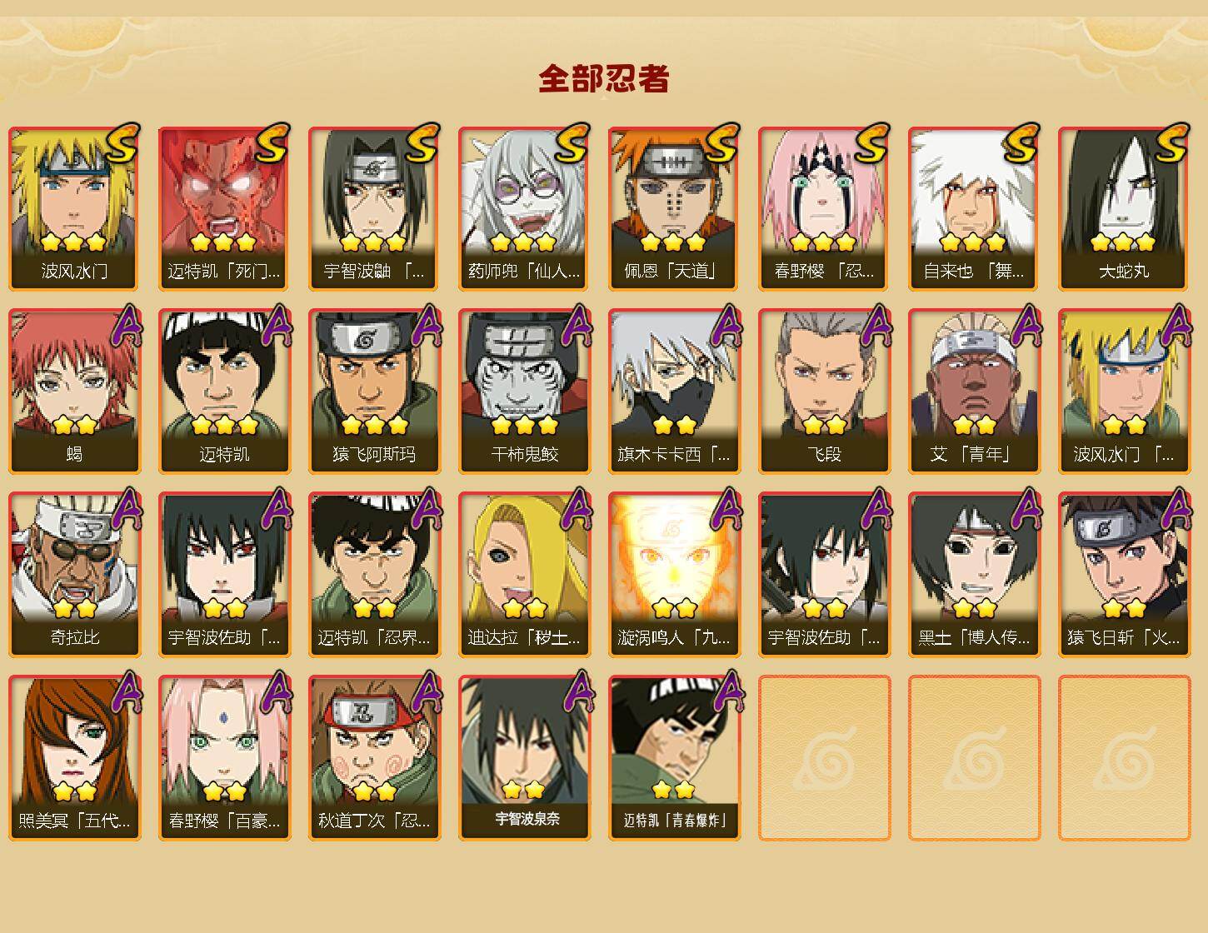The height and width of the screenshot is (933, 1208).
Task: Click the 蝎 A-rank ninja card
Action: (x=75, y=392)
